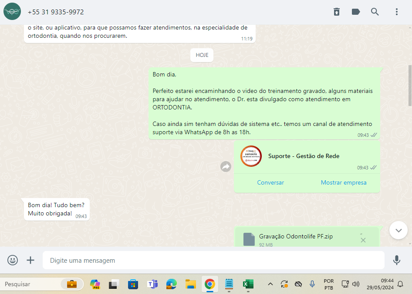
Task: Open the volume speaker tray icon
Action: point(355,284)
